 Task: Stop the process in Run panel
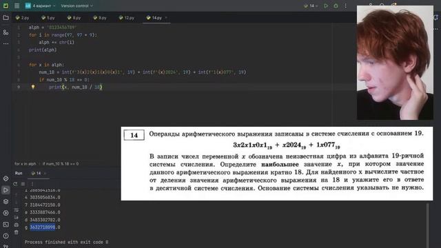coord(23,184)
